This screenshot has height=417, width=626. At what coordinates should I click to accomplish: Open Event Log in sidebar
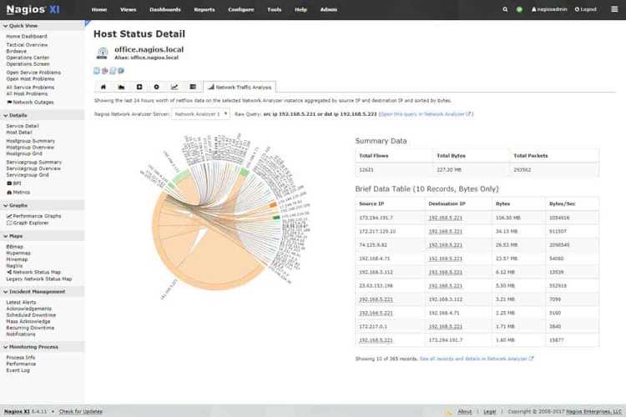pos(18,370)
